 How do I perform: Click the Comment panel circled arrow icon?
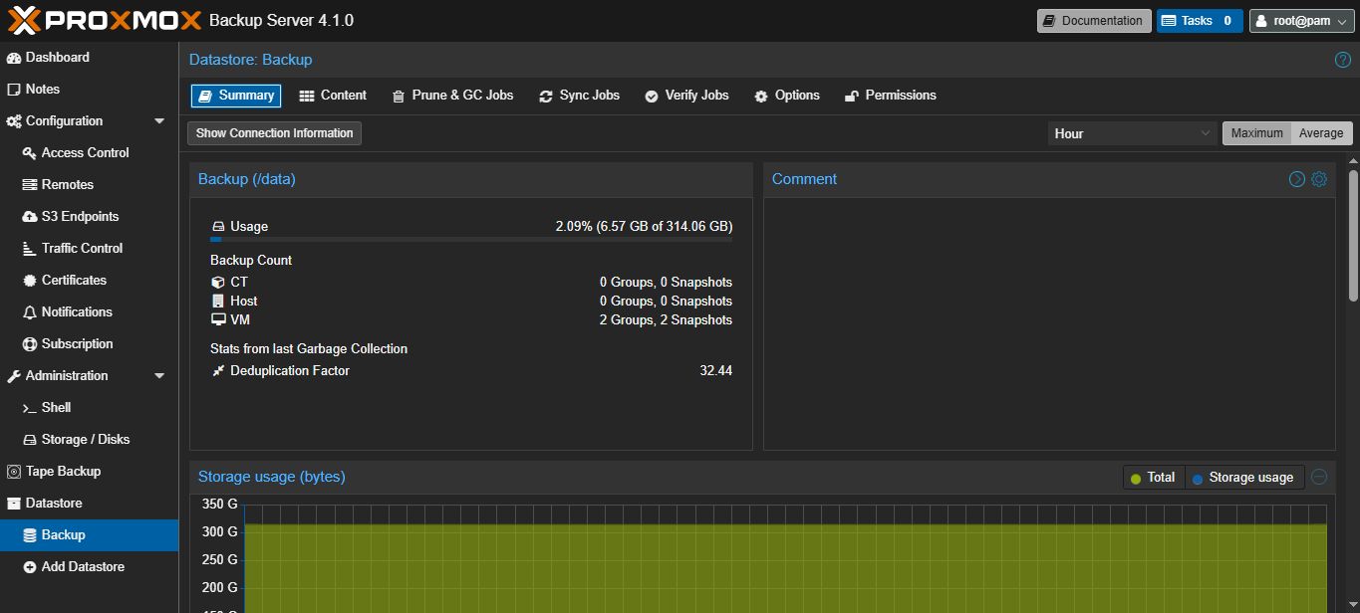coord(1297,179)
